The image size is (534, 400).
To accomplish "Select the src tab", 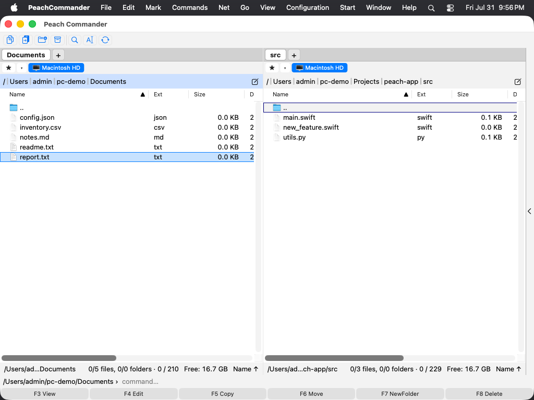I will click(275, 55).
